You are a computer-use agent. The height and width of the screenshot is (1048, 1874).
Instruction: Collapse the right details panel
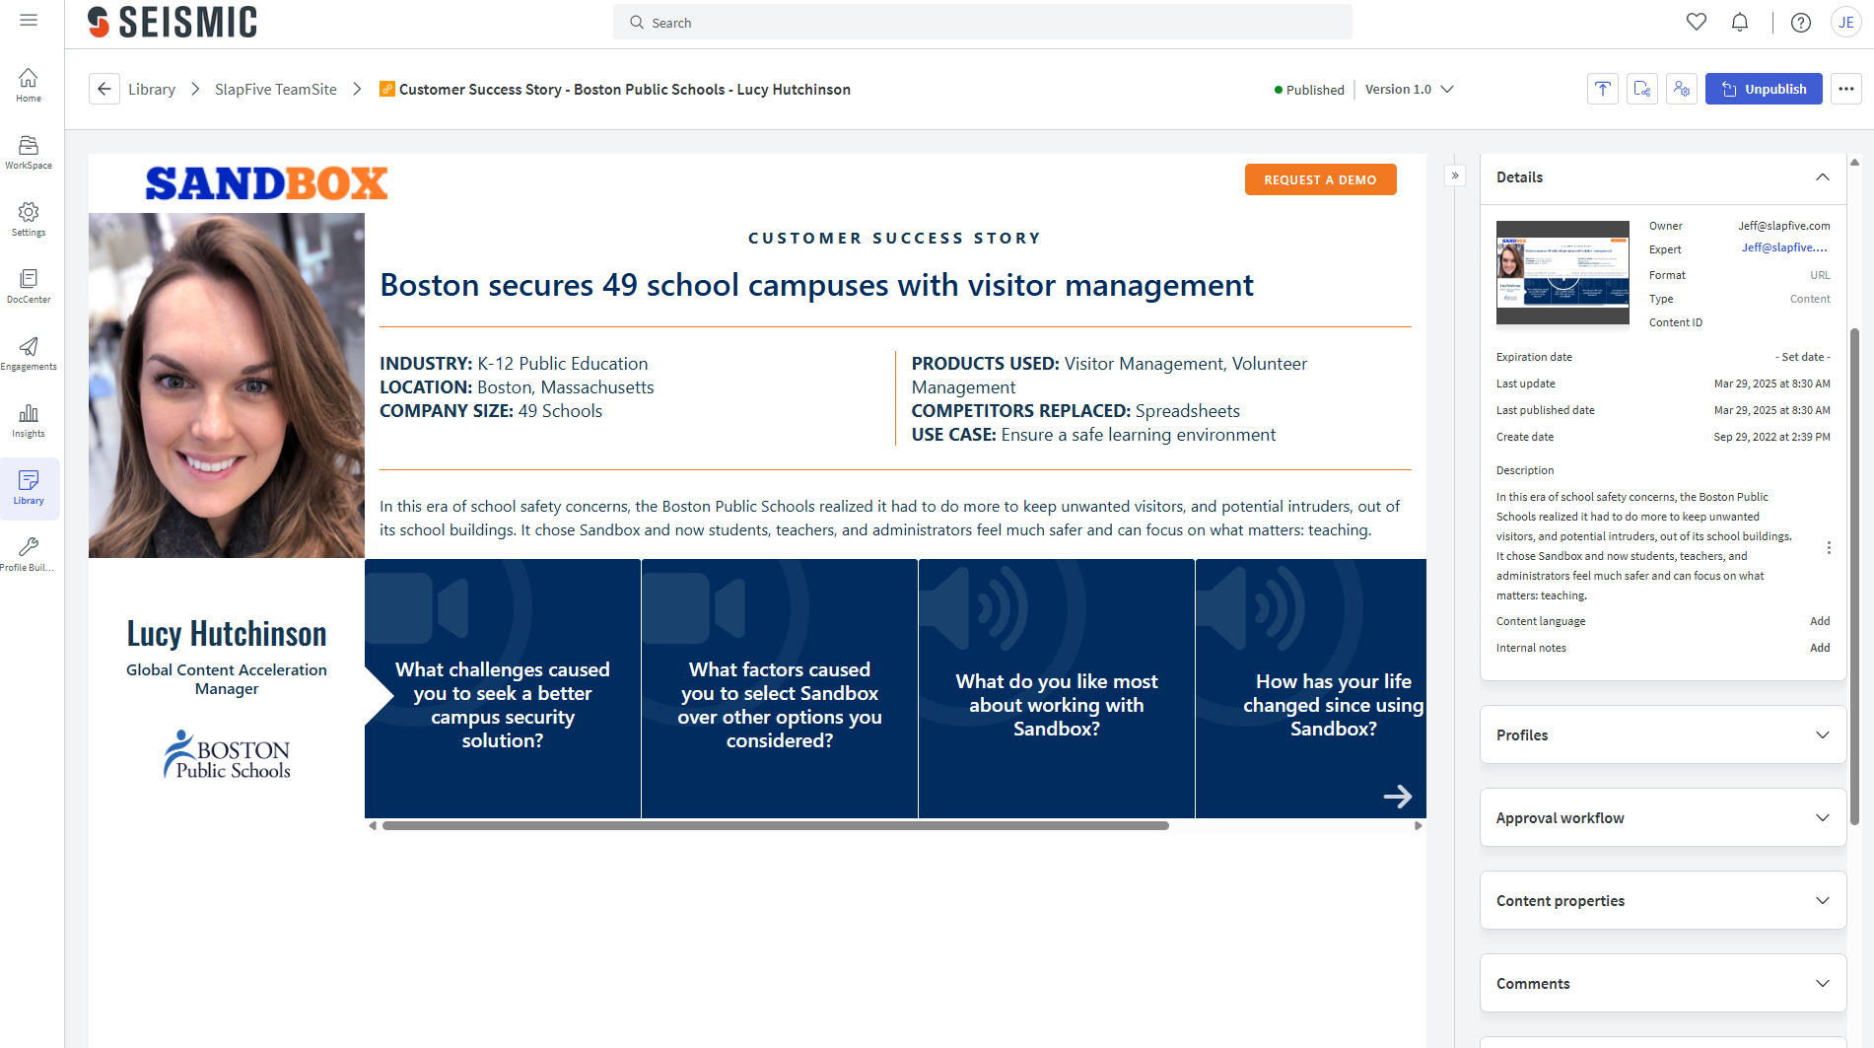[x=1455, y=175]
